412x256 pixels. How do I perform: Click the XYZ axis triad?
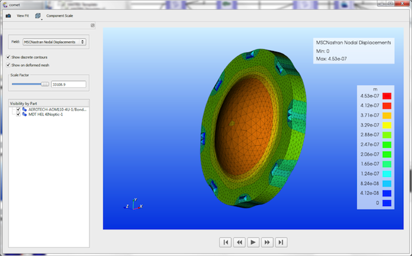pos(134,204)
